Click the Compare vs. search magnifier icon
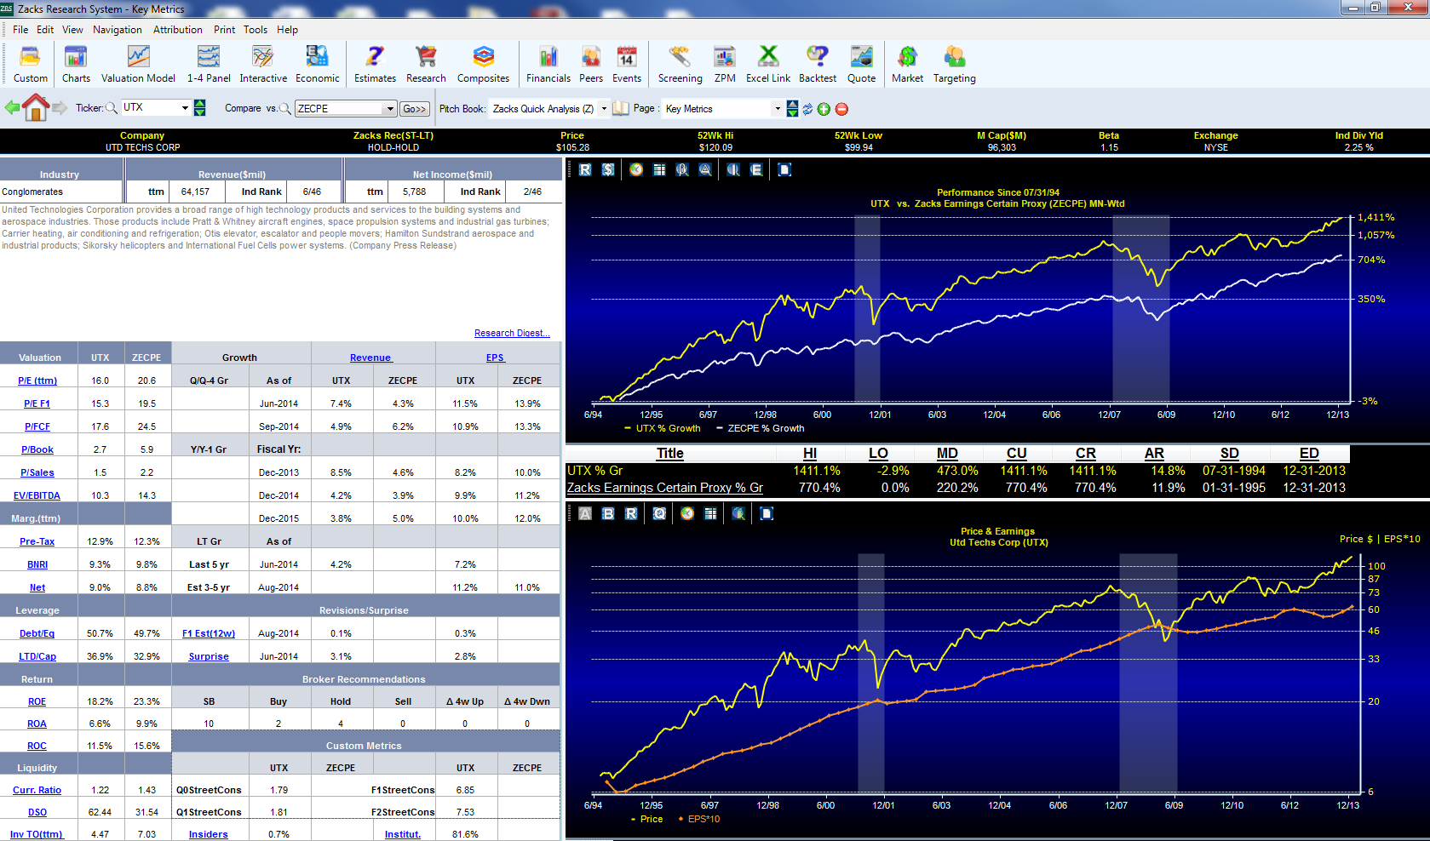 284,108
